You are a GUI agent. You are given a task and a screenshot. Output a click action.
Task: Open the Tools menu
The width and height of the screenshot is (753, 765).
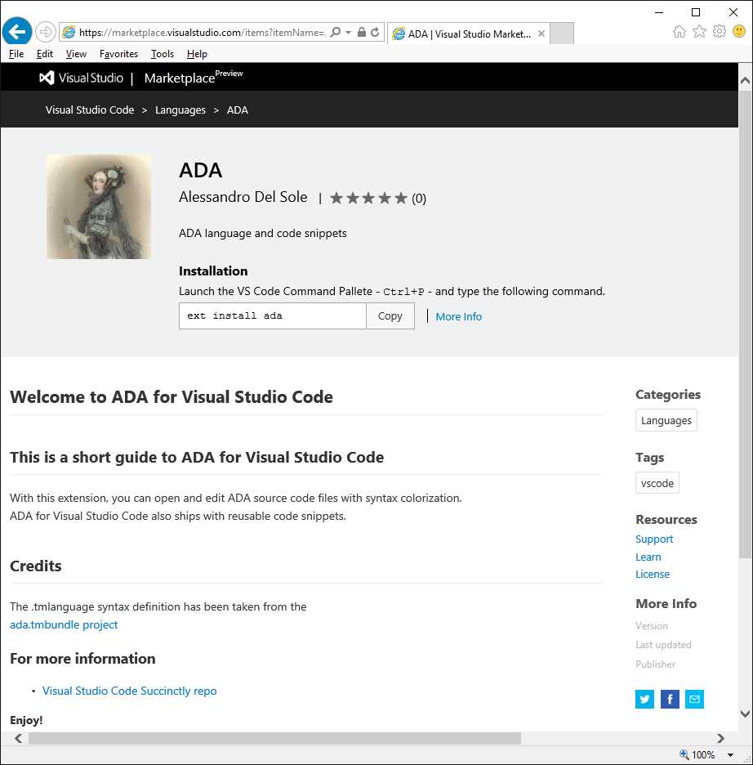(162, 53)
